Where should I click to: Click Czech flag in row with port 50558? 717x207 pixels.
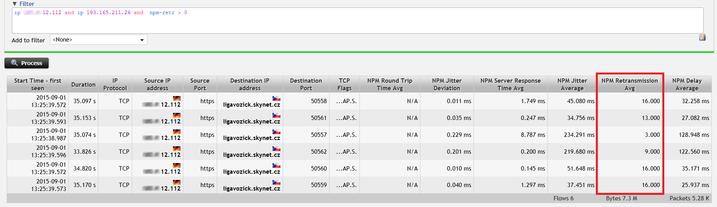click(276, 98)
